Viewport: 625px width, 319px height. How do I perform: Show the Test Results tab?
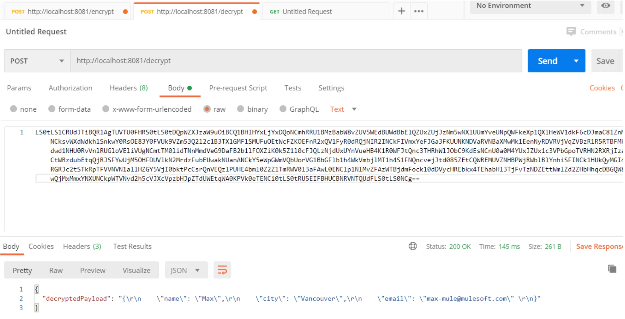pos(132,246)
